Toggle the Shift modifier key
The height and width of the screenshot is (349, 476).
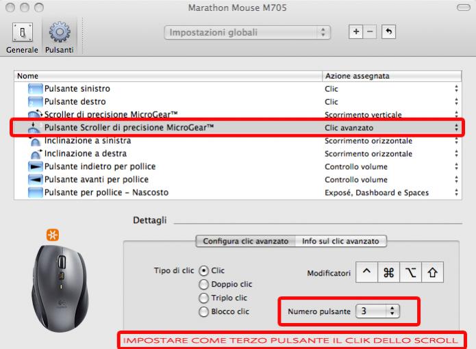coord(432,272)
